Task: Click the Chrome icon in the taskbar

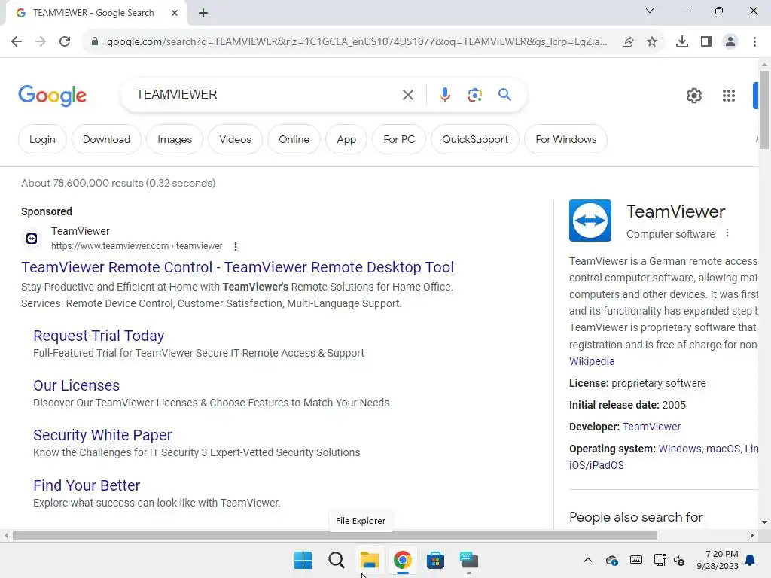Action: (x=402, y=560)
